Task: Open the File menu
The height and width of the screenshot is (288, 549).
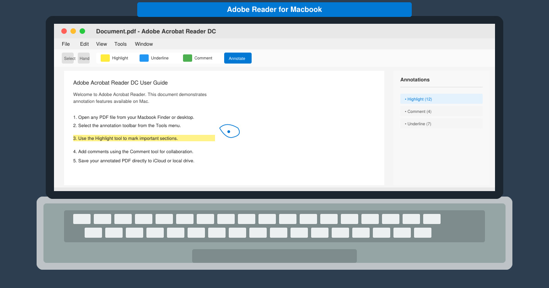Action: (66, 44)
